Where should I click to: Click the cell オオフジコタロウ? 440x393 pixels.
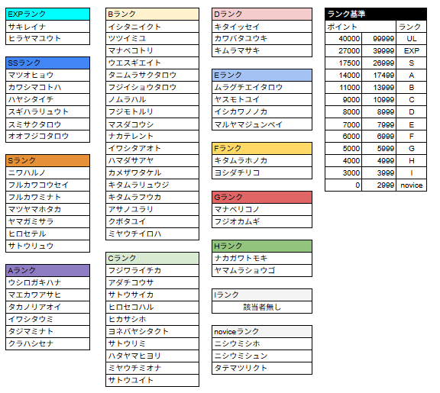(x=47, y=137)
